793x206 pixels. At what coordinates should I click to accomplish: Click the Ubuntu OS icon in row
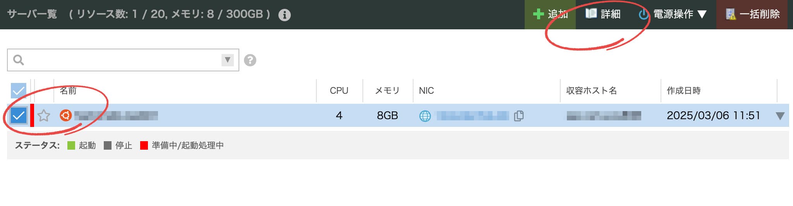tap(65, 115)
